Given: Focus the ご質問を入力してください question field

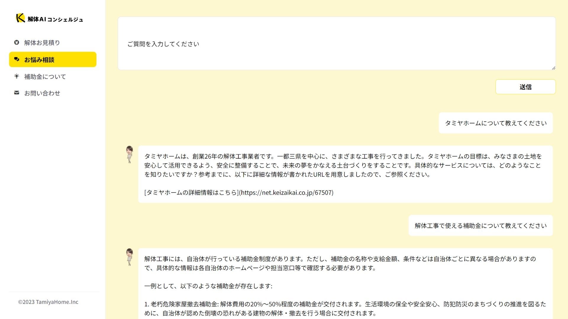Looking at the screenshot, I should [x=336, y=44].
